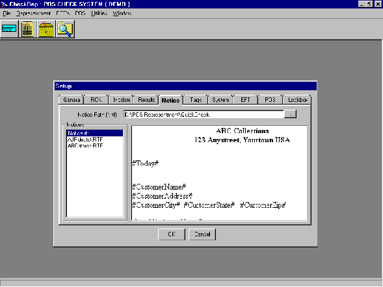Click the ABC Collections heading in preview
The height and width of the screenshot is (287, 383).
(243, 131)
